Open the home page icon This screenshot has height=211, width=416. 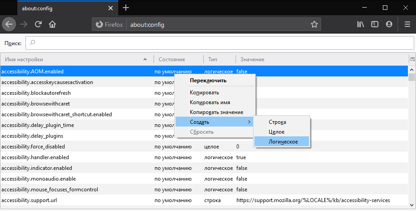coord(52,24)
